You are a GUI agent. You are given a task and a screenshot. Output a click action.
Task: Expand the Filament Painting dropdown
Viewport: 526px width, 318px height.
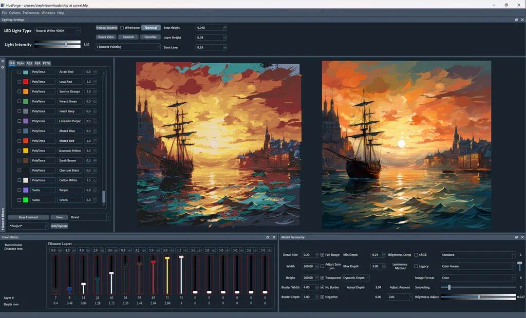pyautogui.click(x=128, y=47)
